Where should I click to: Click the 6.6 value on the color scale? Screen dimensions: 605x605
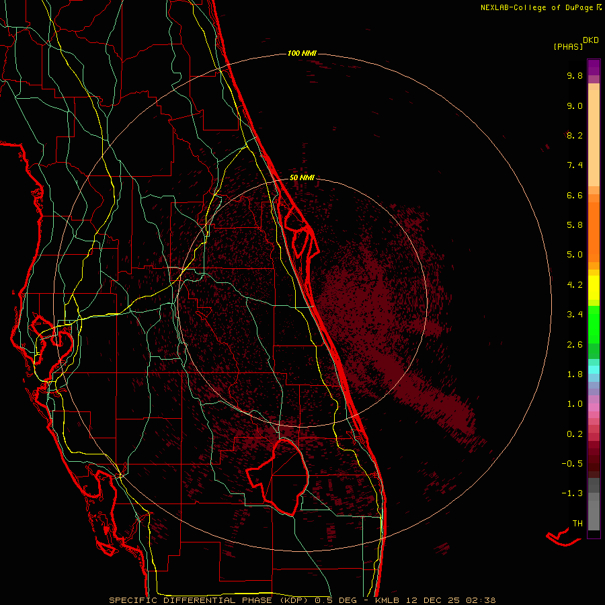[575, 196]
